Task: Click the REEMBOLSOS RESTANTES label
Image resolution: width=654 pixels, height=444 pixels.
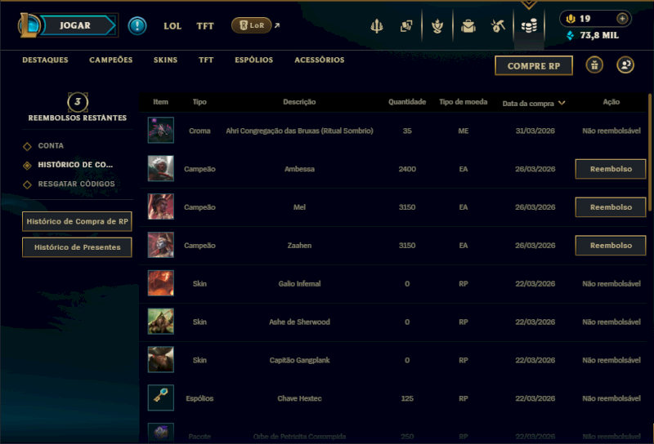Action: click(x=77, y=118)
